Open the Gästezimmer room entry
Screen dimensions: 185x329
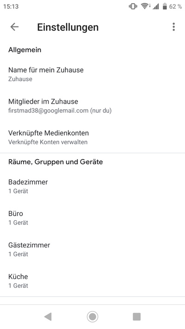[x=92, y=249]
